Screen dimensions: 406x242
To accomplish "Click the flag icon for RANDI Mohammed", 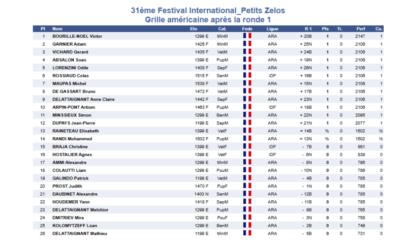I will tap(247, 139).
